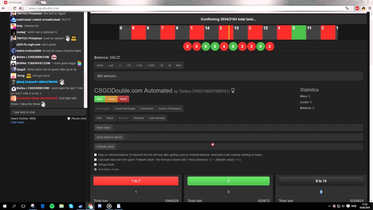Image resolution: width=373 pixels, height=210 pixels.
Task: Click the lightbulb icon beside Tactics
Action: [x=233, y=91]
